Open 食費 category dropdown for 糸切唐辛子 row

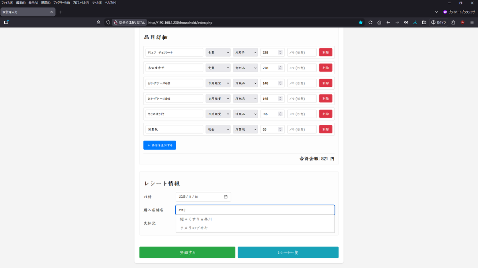click(218, 68)
